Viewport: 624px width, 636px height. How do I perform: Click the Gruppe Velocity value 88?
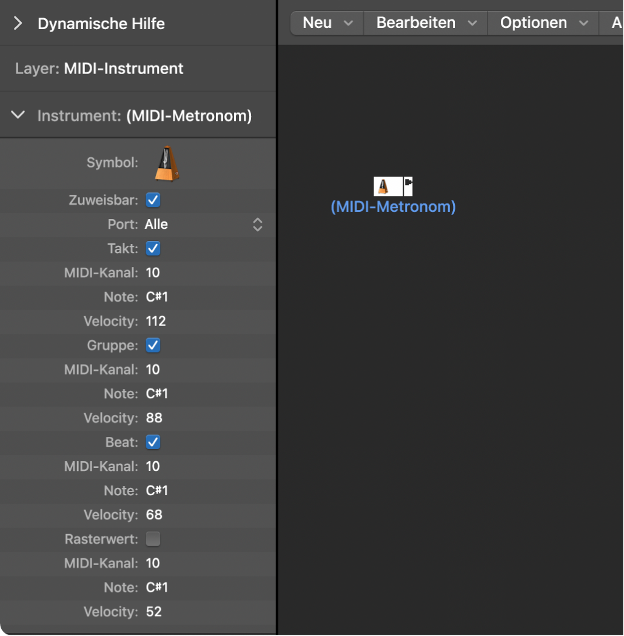point(154,418)
